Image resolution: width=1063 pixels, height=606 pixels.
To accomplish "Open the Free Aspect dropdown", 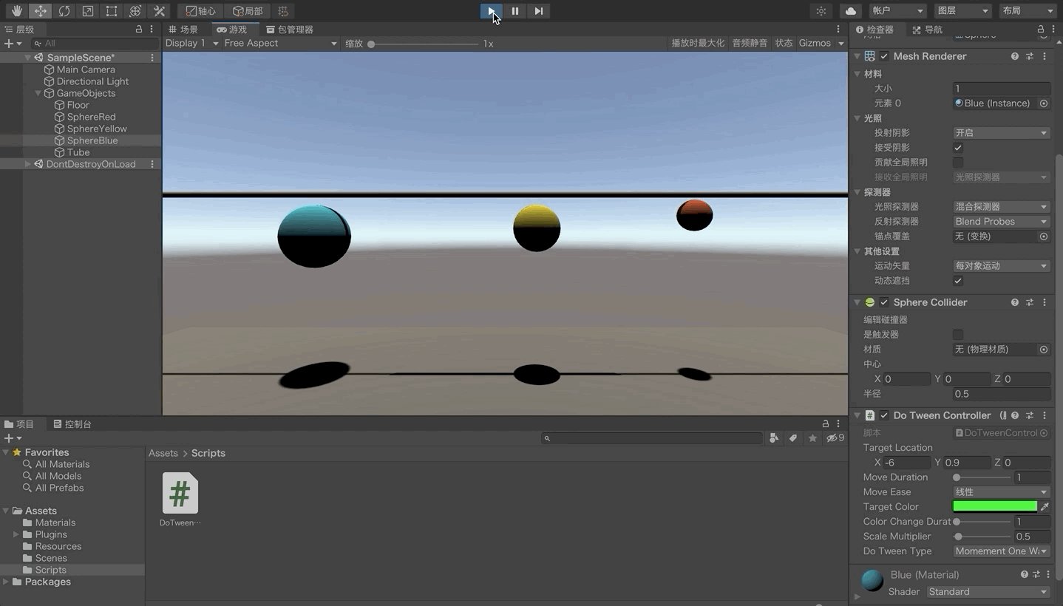I will [279, 44].
